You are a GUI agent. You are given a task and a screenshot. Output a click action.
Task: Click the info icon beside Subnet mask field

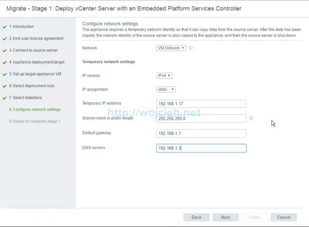(251, 119)
